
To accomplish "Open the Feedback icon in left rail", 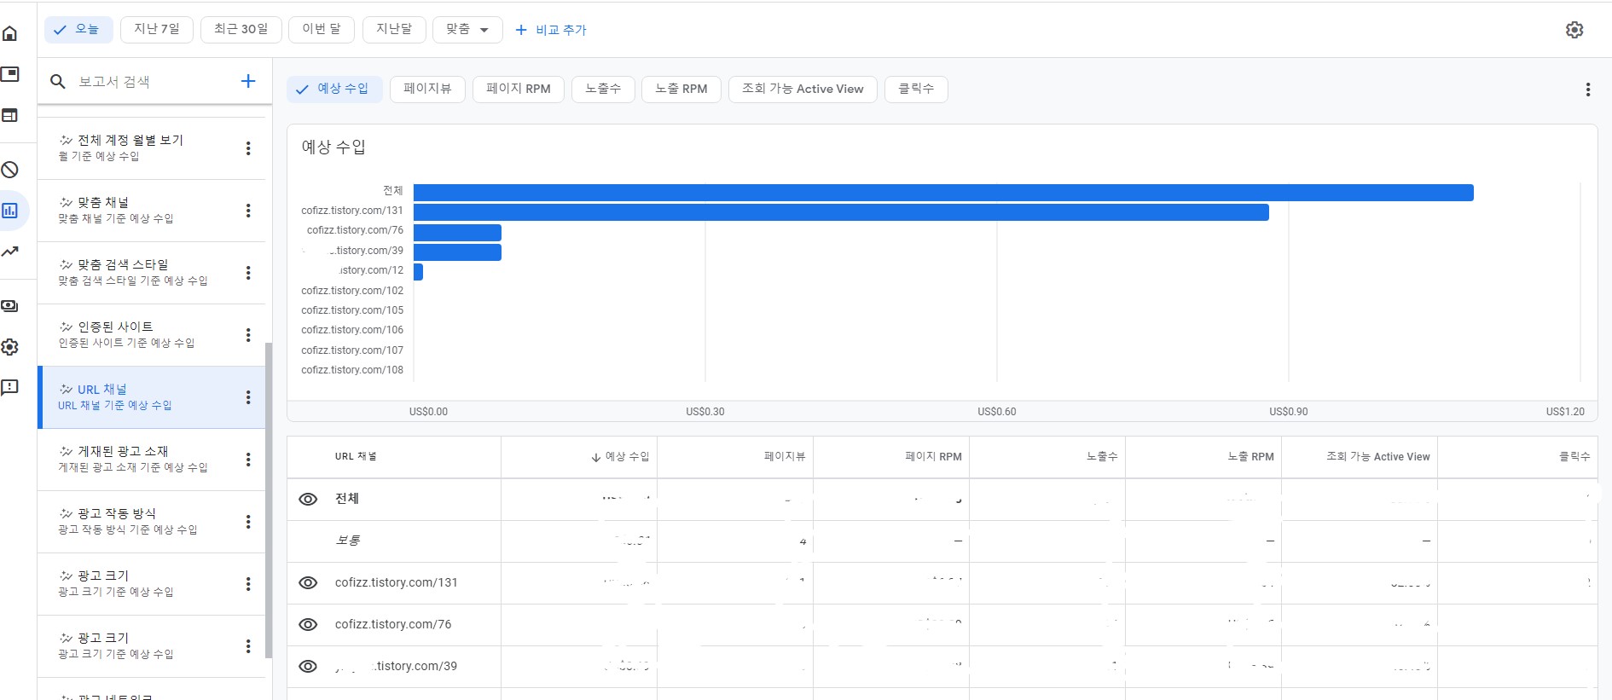I will (x=10, y=388).
